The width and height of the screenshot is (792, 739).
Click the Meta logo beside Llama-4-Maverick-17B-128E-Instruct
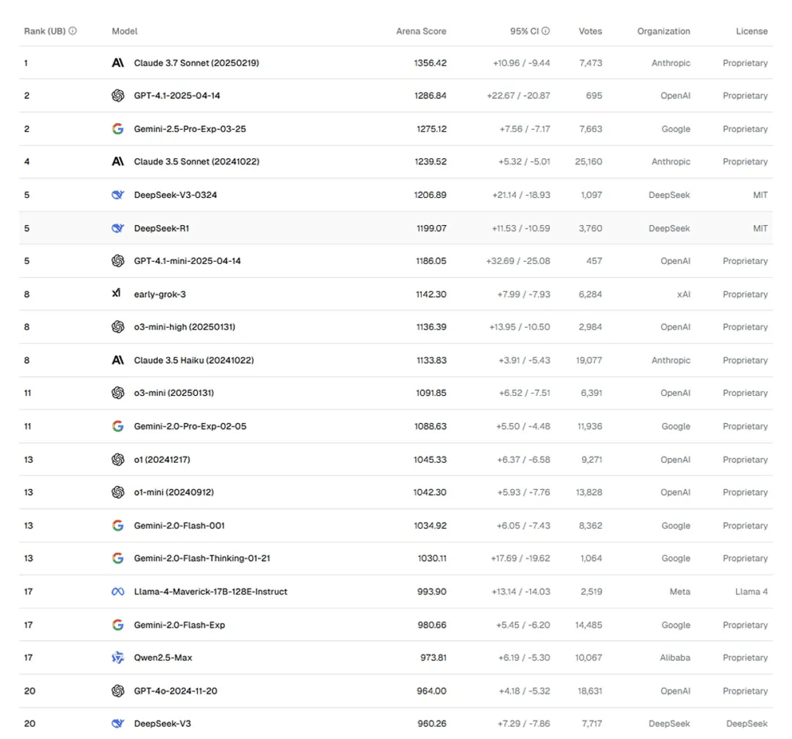pos(117,592)
